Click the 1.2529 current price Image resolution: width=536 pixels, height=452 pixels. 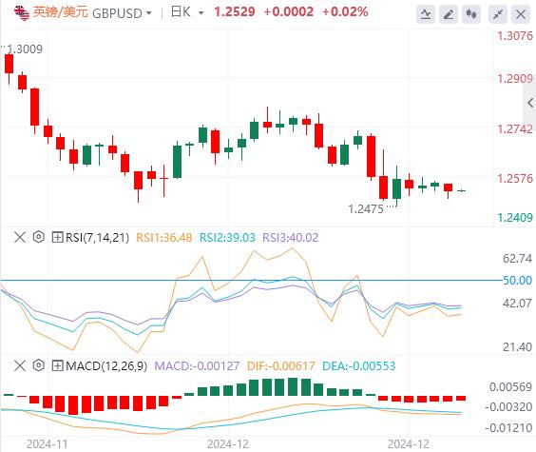[x=235, y=12]
